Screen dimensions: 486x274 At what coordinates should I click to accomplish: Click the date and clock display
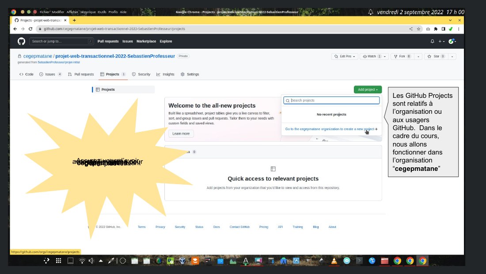(421, 12)
